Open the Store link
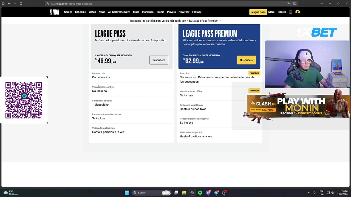Viewport: 351px width, 197px height. tap(271, 12)
